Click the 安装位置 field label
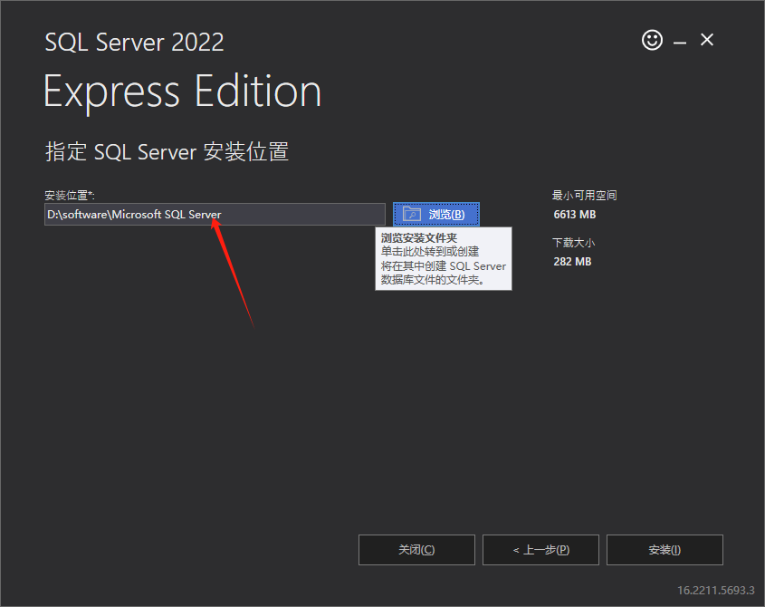Image resolution: width=765 pixels, height=607 pixels. point(70,196)
